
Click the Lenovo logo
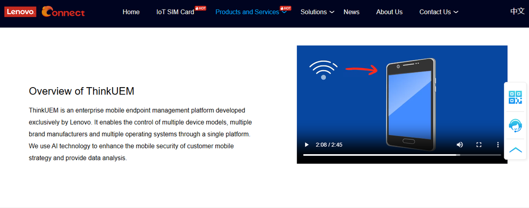point(20,12)
